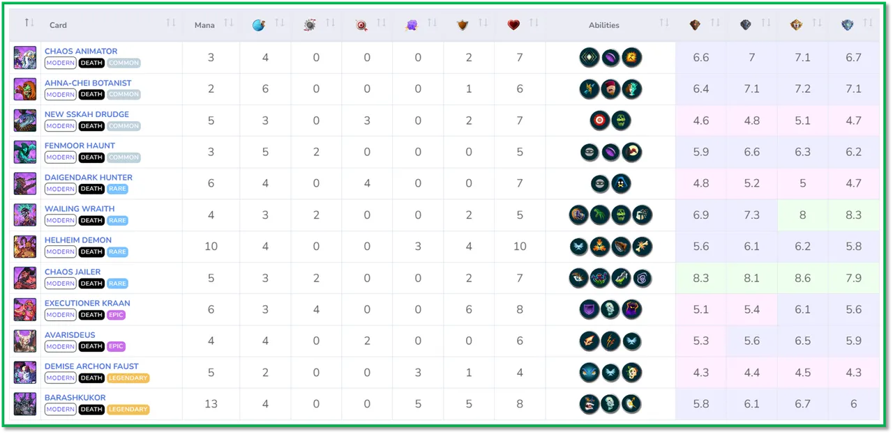The width and height of the screenshot is (893, 434).
Task: Click the LEGENDARY tag under Barashkukor
Action: click(128, 410)
